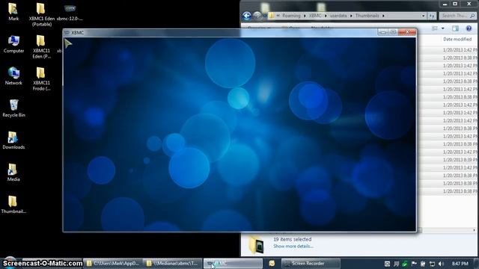The image size is (479, 269).
Task: Open Screen Recorder from the taskbar
Action: (x=311, y=264)
